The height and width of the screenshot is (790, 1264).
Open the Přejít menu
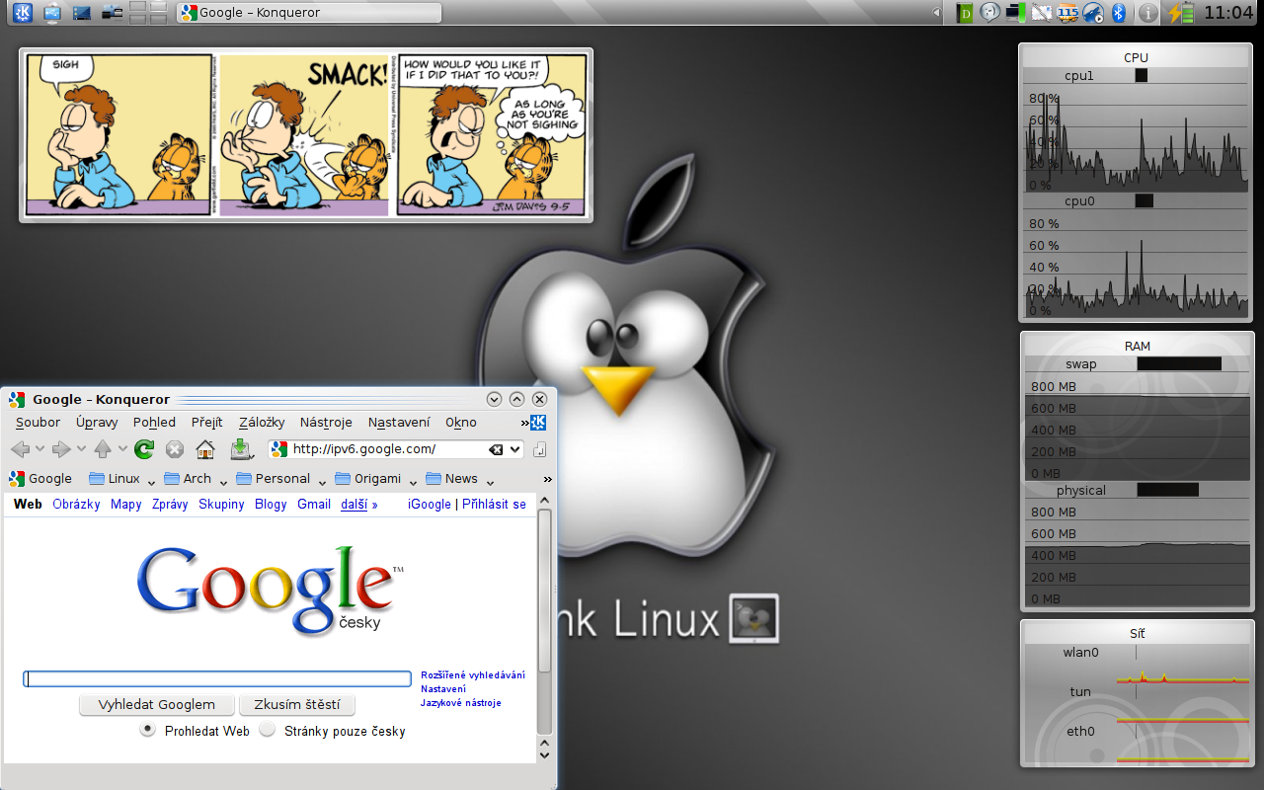click(x=207, y=422)
